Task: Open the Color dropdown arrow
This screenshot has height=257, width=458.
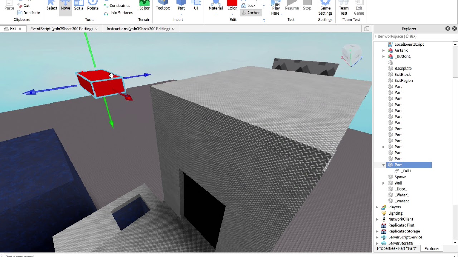Action: pos(232,14)
